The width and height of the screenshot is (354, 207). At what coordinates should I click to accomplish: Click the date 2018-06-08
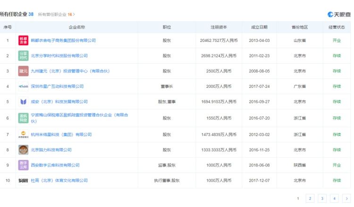coord(259,166)
